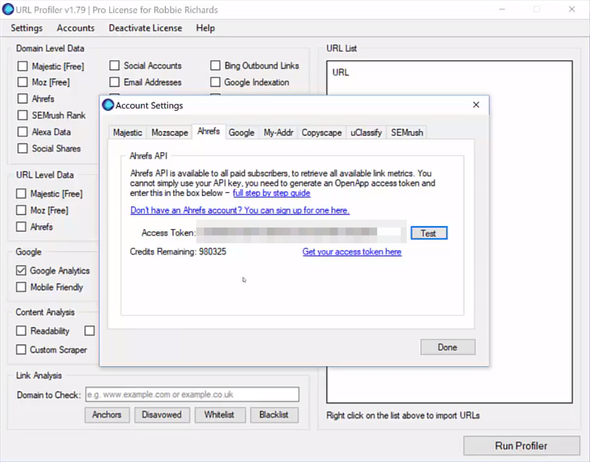Click the Get your access token here link
Image resolution: width=590 pixels, height=462 pixels.
tap(352, 252)
